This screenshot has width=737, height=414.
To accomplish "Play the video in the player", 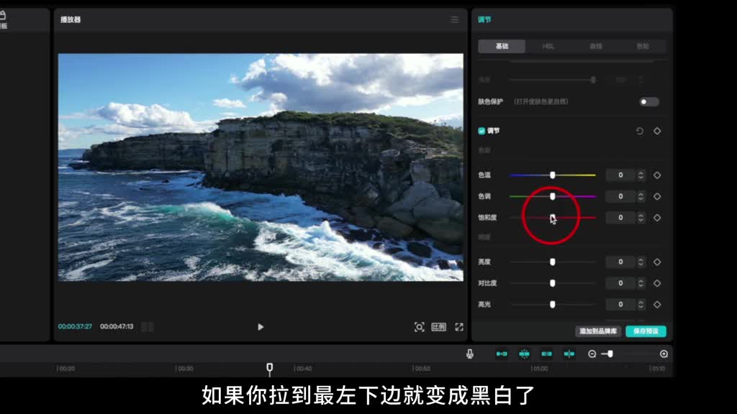I will pyautogui.click(x=261, y=327).
